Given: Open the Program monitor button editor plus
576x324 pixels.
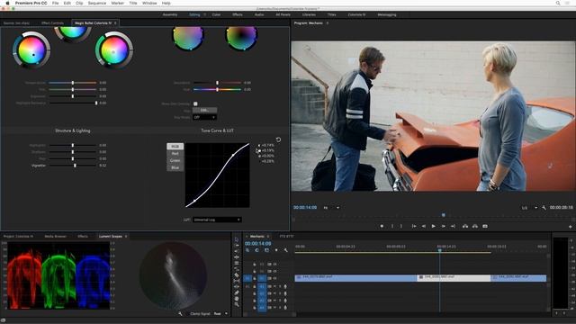Looking at the screenshot, I should [x=570, y=227].
